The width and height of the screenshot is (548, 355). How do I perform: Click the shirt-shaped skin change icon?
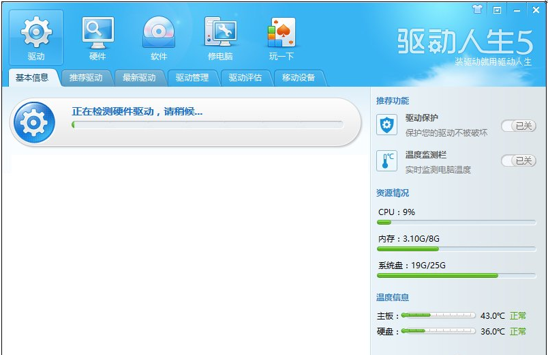[477, 10]
